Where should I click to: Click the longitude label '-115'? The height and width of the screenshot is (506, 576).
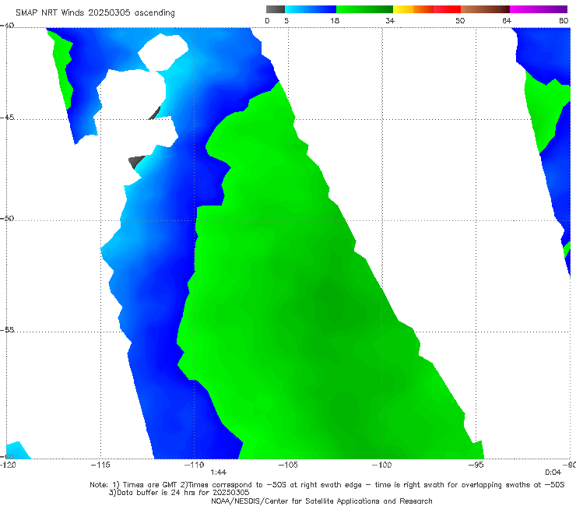(x=100, y=465)
